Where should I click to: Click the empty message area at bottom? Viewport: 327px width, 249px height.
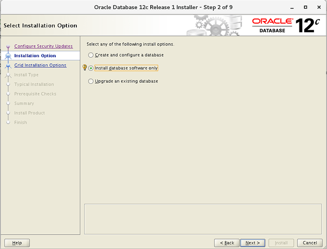[x=203, y=219]
